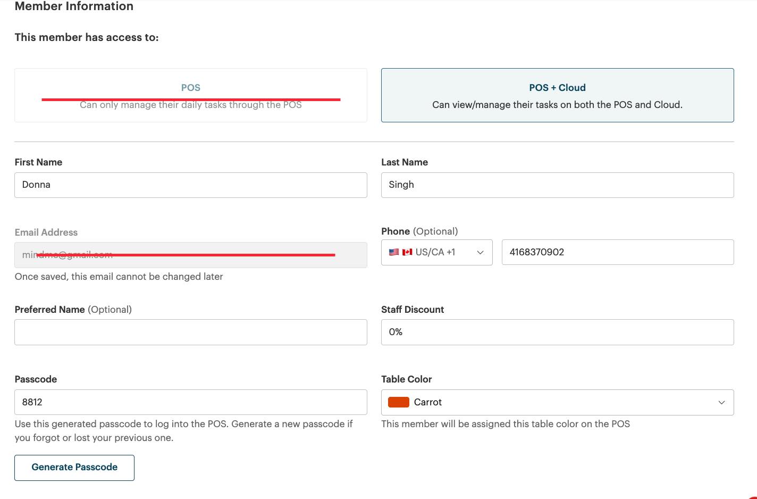Click the Passcode label text
This screenshot has width=757, height=499.
pyautogui.click(x=36, y=379)
